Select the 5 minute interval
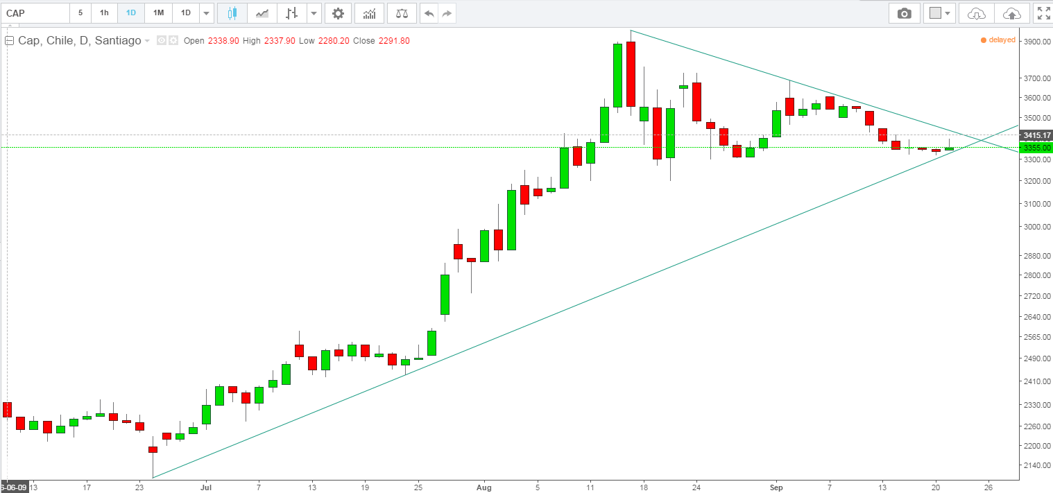 80,13
